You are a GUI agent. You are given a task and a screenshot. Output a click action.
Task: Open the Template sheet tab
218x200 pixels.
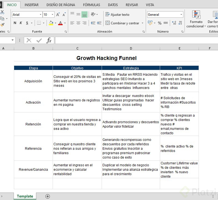25,196
